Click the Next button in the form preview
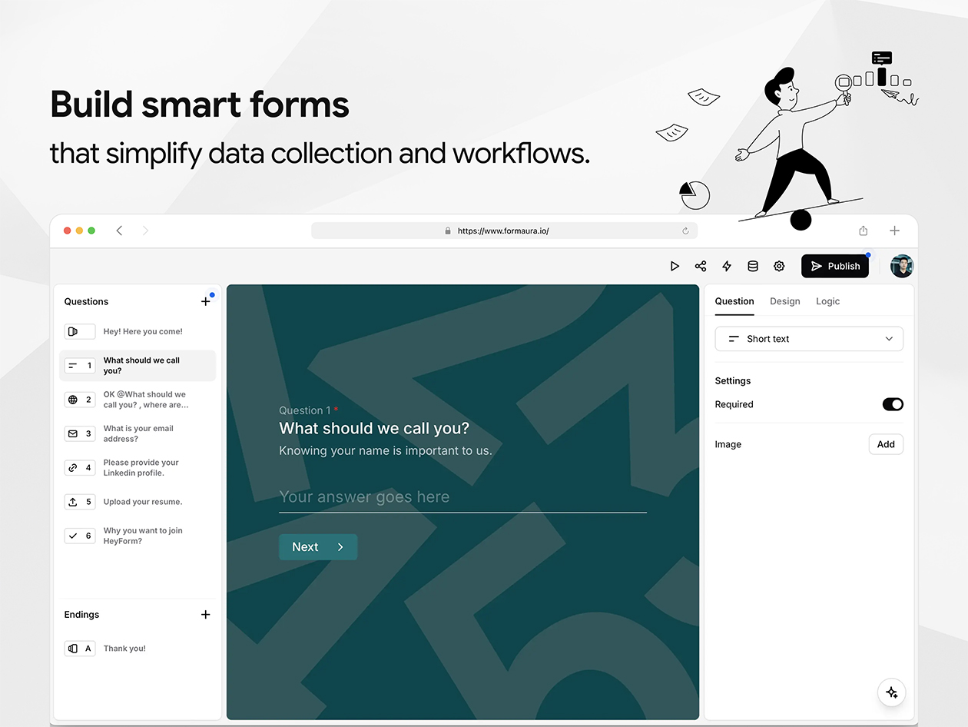 317,546
